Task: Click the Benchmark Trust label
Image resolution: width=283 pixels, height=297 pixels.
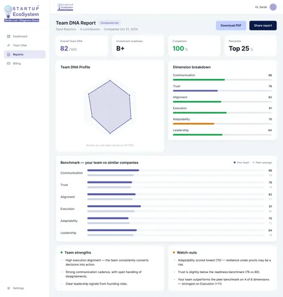Action: (x=64, y=185)
